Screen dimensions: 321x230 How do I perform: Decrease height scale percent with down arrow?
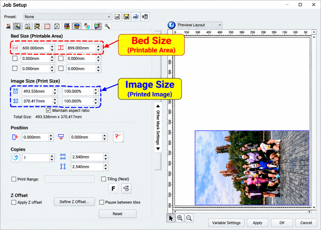pos(96,103)
